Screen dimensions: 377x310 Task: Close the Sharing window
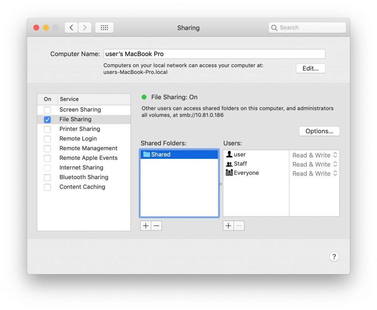(x=36, y=28)
